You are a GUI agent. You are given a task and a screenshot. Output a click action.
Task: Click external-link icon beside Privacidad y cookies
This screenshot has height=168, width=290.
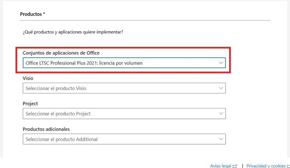(288, 166)
